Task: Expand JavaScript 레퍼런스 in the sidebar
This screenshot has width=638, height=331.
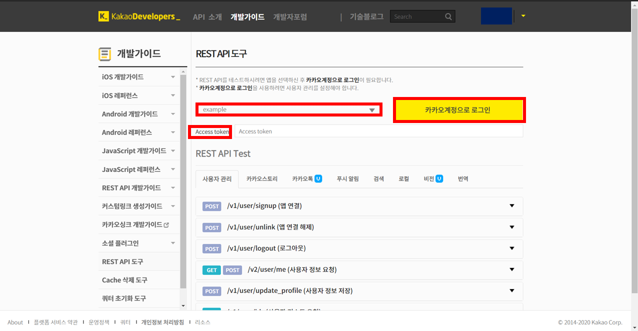Action: pos(173,169)
